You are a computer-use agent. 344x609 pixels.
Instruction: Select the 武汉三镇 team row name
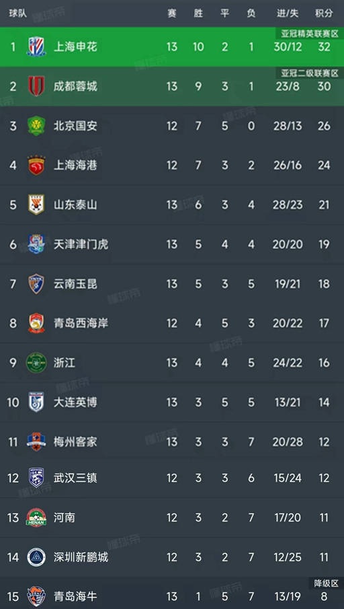tap(75, 478)
